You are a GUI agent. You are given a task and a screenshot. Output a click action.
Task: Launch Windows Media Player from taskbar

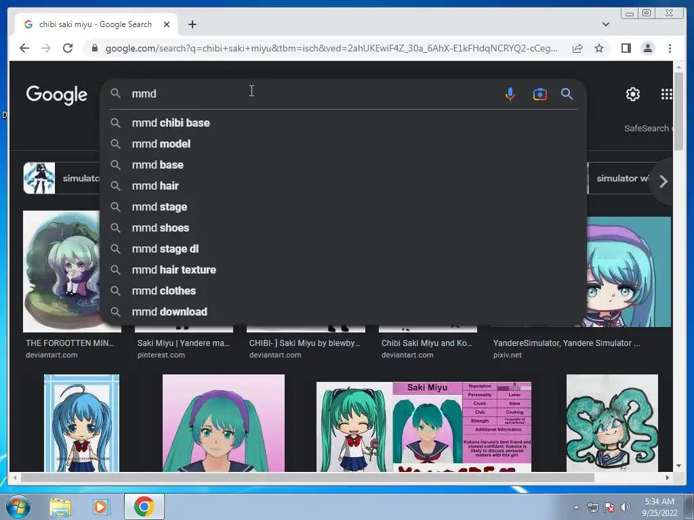tap(100, 506)
